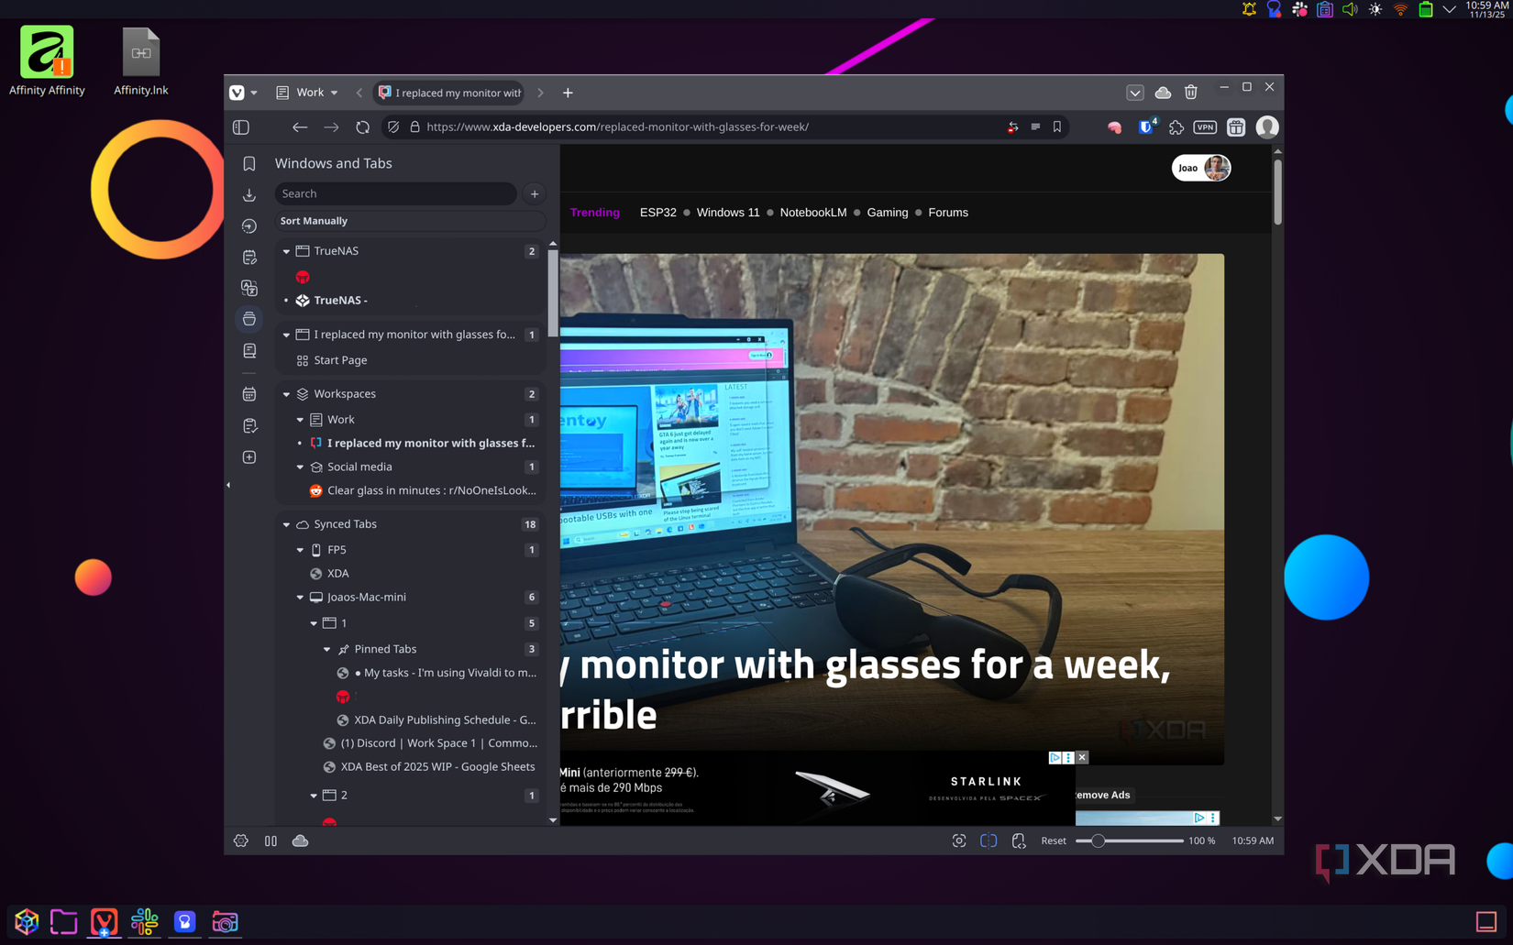Click the Reset zoom button
Screen dimensions: 1513x945
click(x=1053, y=841)
